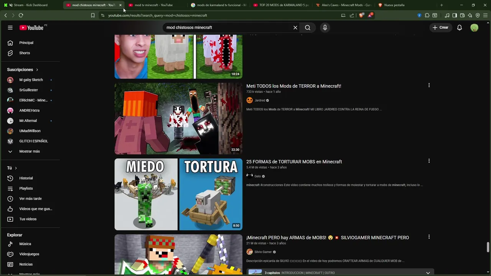Viewport: 491px width, 276px height.
Task: Switch to Alex's Caves Minecraft Mods tab
Action: pos(344,5)
